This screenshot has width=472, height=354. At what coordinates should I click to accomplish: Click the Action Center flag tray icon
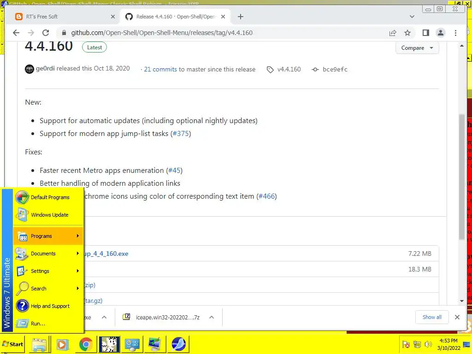pos(406,344)
